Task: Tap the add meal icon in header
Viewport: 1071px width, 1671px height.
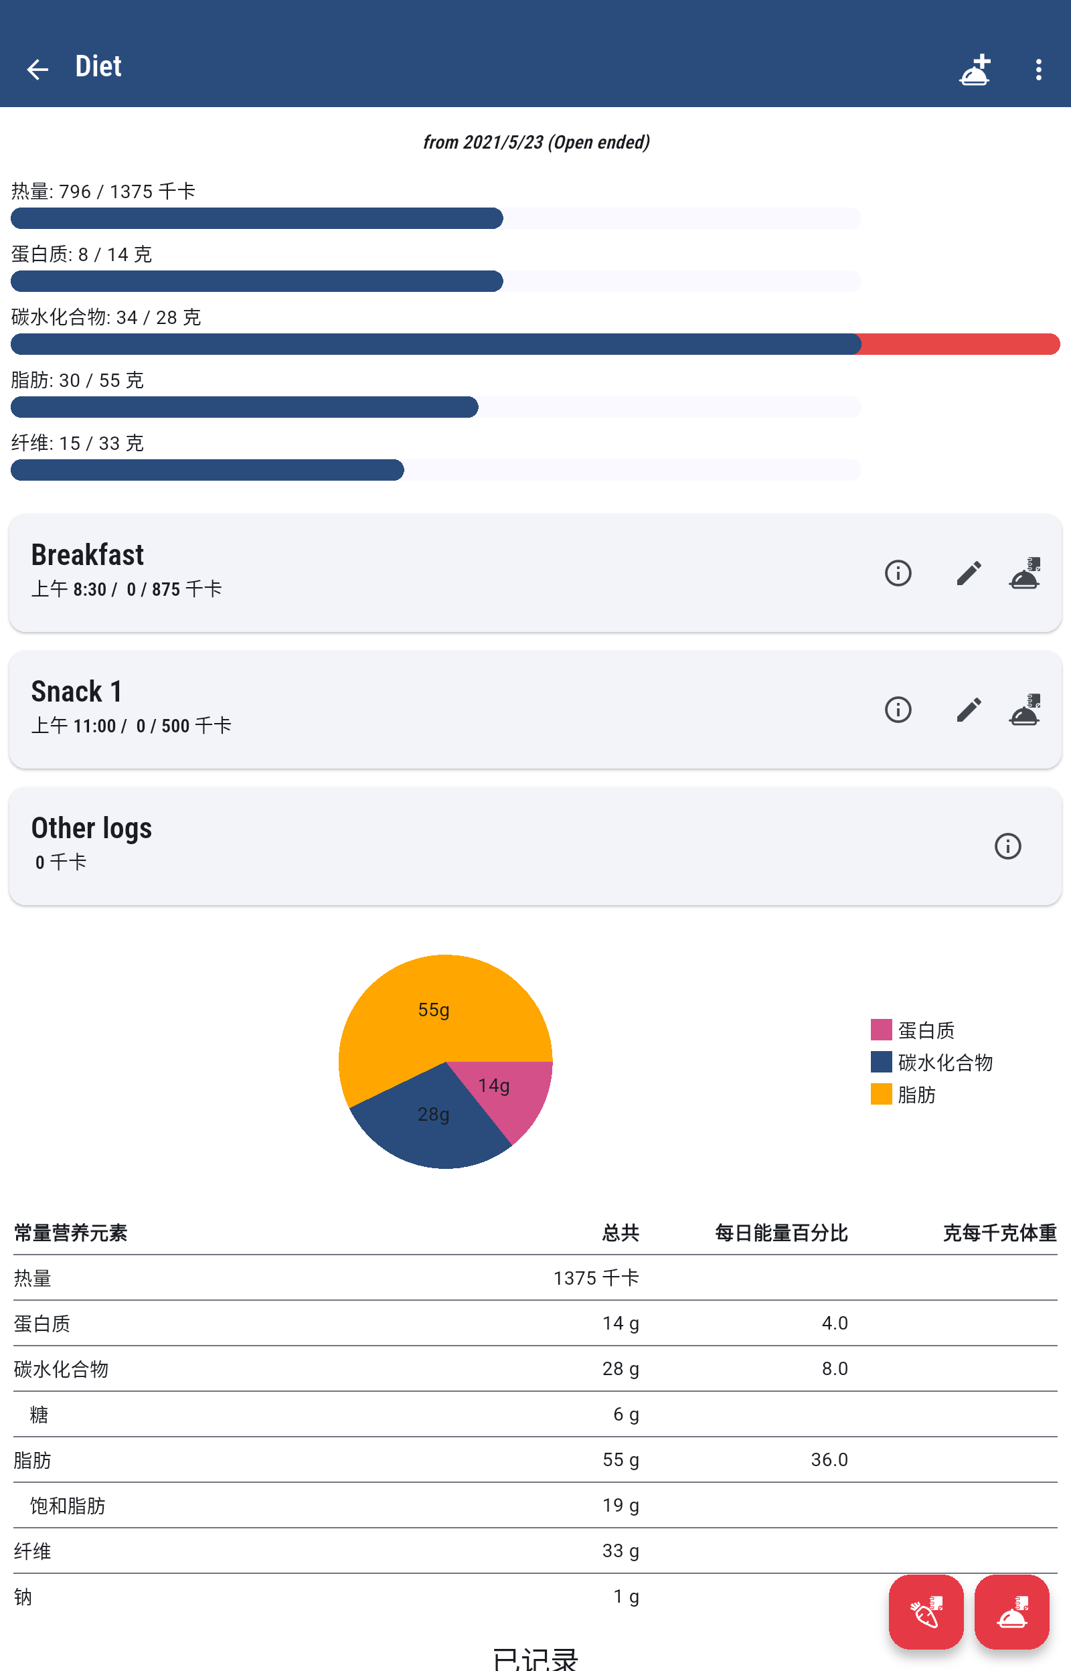Action: [x=974, y=69]
